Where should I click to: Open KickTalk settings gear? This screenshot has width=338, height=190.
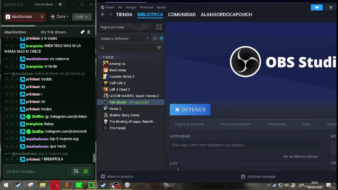60,4
